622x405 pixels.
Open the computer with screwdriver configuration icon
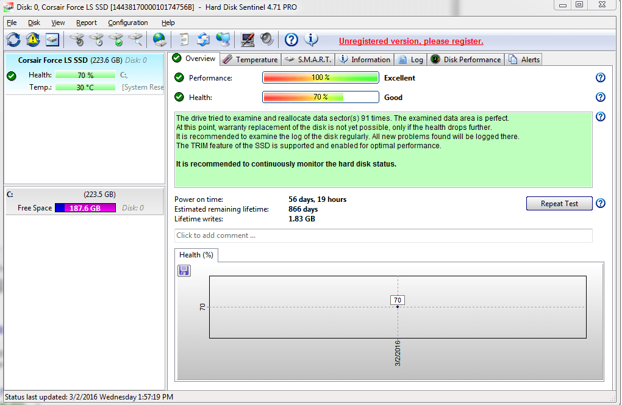click(x=248, y=40)
